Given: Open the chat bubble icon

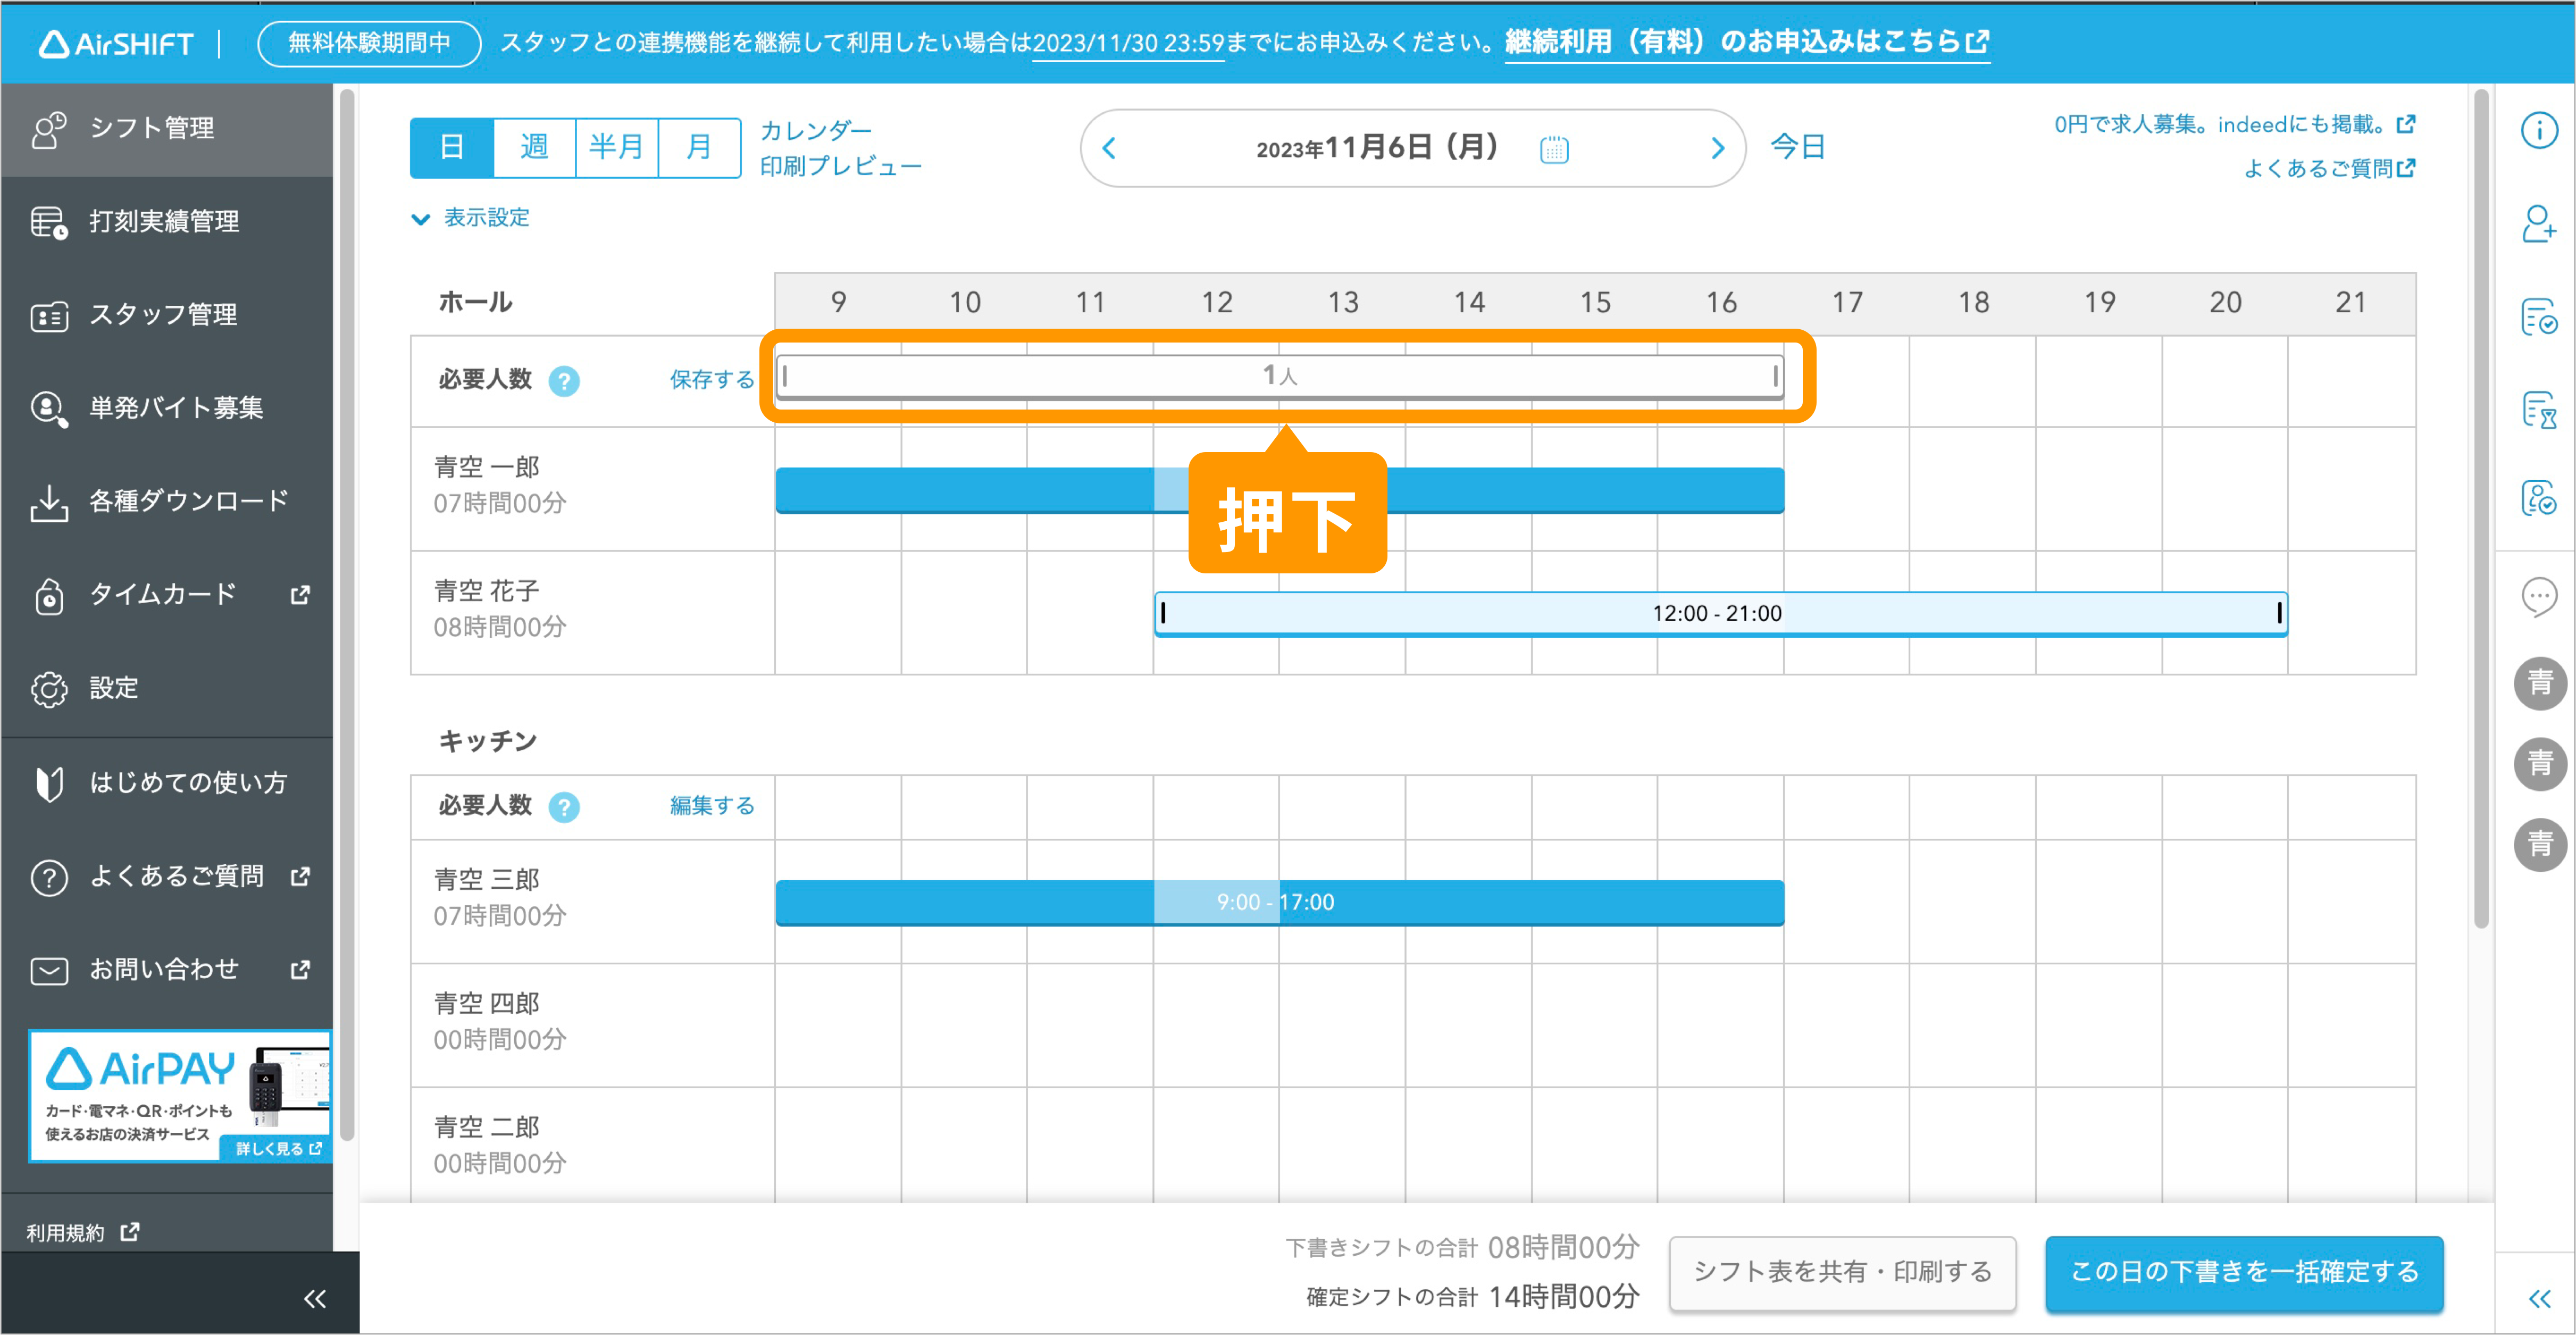Looking at the screenshot, I should [x=2539, y=597].
